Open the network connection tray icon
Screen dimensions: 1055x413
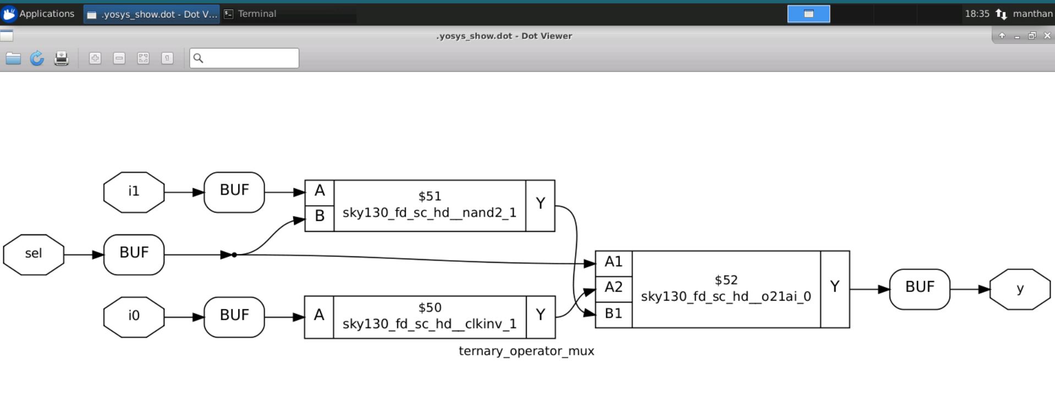(x=1001, y=14)
